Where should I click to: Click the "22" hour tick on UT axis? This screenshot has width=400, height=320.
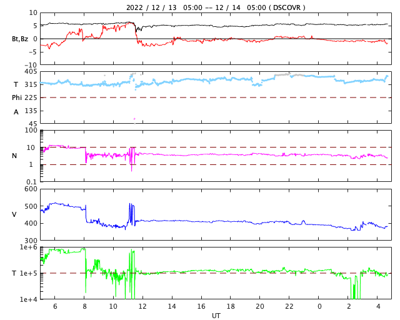point(289,306)
